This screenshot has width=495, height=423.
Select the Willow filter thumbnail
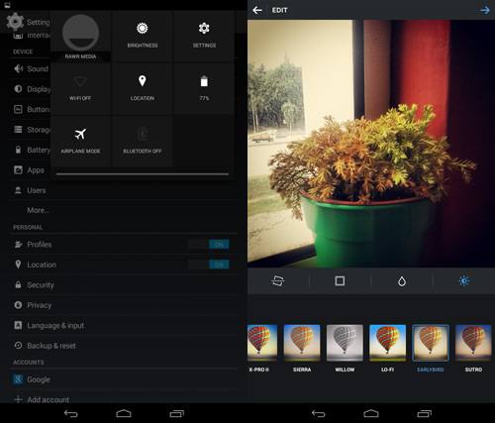pyautogui.click(x=345, y=343)
